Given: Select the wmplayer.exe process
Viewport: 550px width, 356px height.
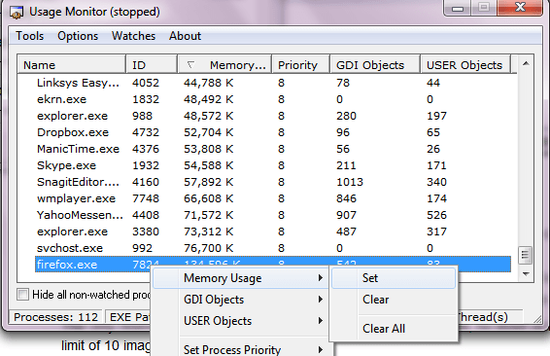Looking at the screenshot, I should point(273,198).
